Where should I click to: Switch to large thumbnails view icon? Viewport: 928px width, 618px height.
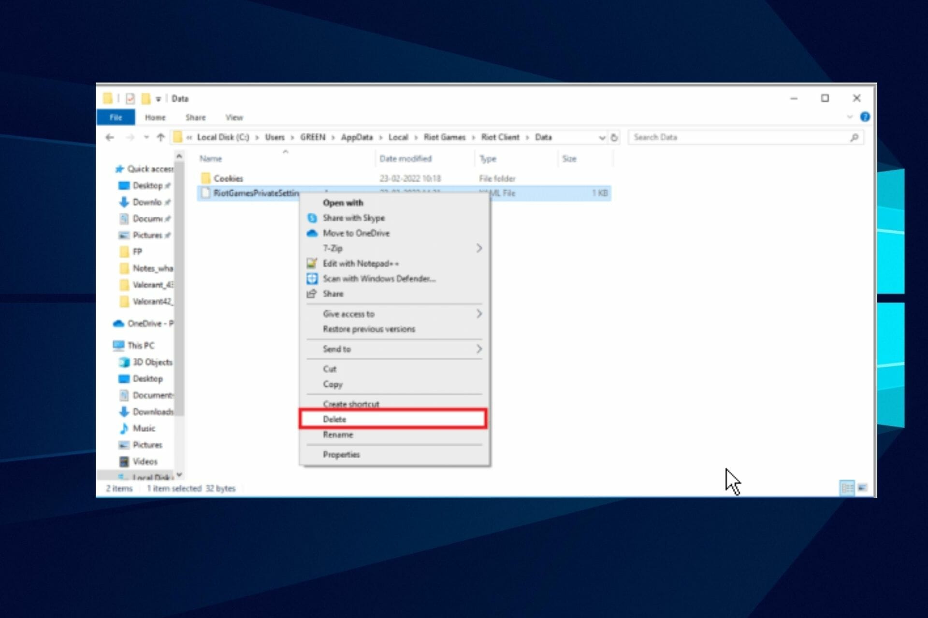[x=863, y=488]
